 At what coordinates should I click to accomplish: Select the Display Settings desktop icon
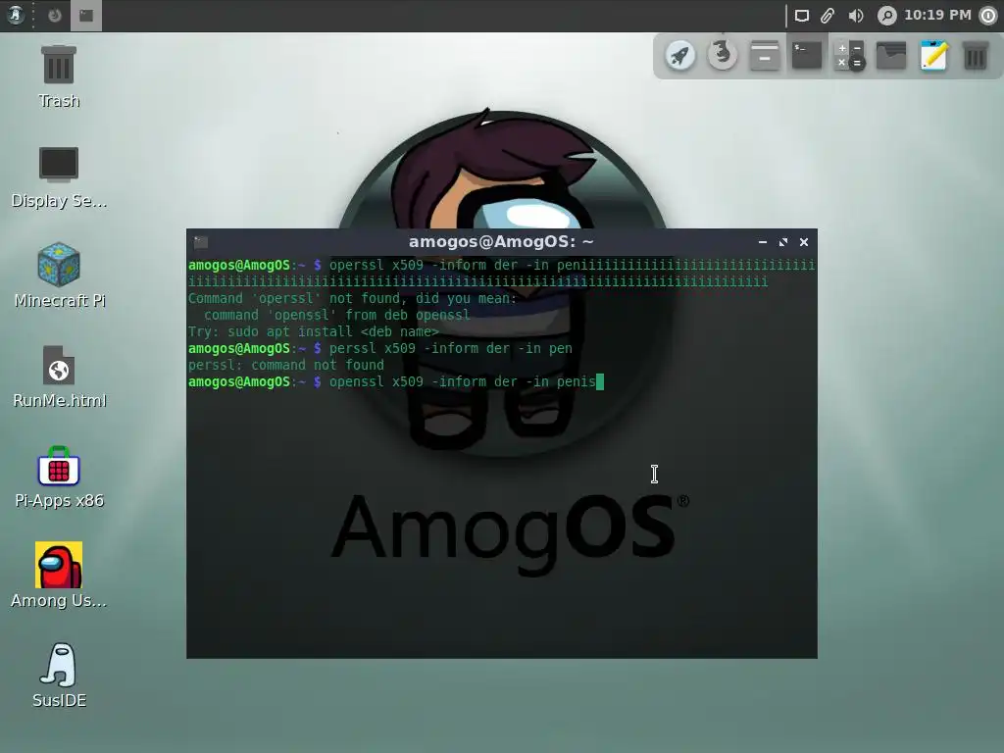59,176
